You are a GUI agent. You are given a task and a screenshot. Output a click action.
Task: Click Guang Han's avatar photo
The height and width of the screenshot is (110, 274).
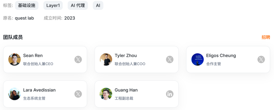pyautogui.click(x=106, y=94)
